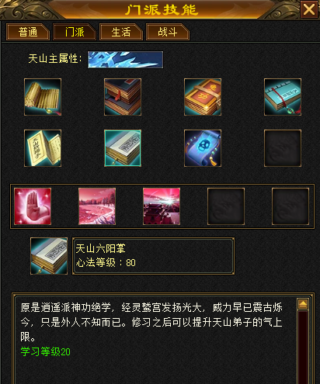Switch to the 普通 tab
This screenshot has width=320, height=384.
click(x=28, y=32)
